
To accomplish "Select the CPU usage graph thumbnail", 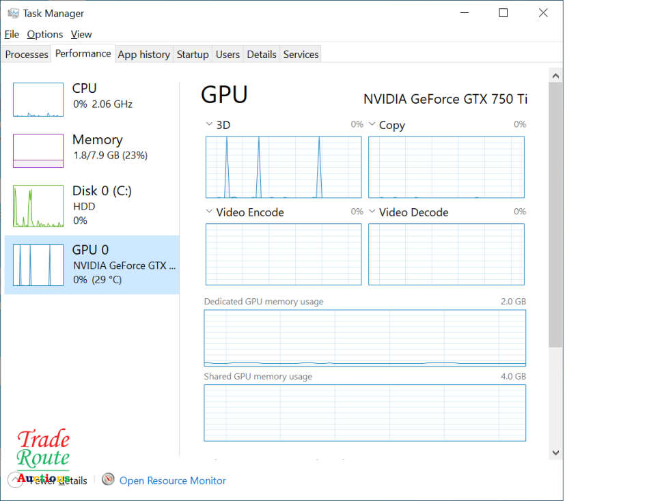I will click(38, 100).
